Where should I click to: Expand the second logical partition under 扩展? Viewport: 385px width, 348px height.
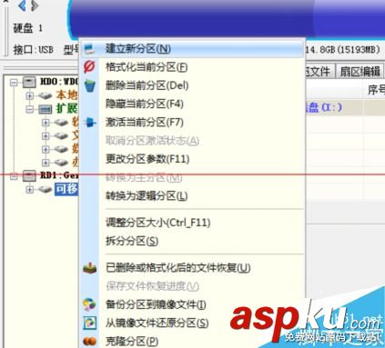[x=46, y=135]
